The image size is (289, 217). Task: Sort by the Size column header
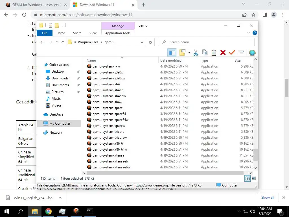point(243,60)
